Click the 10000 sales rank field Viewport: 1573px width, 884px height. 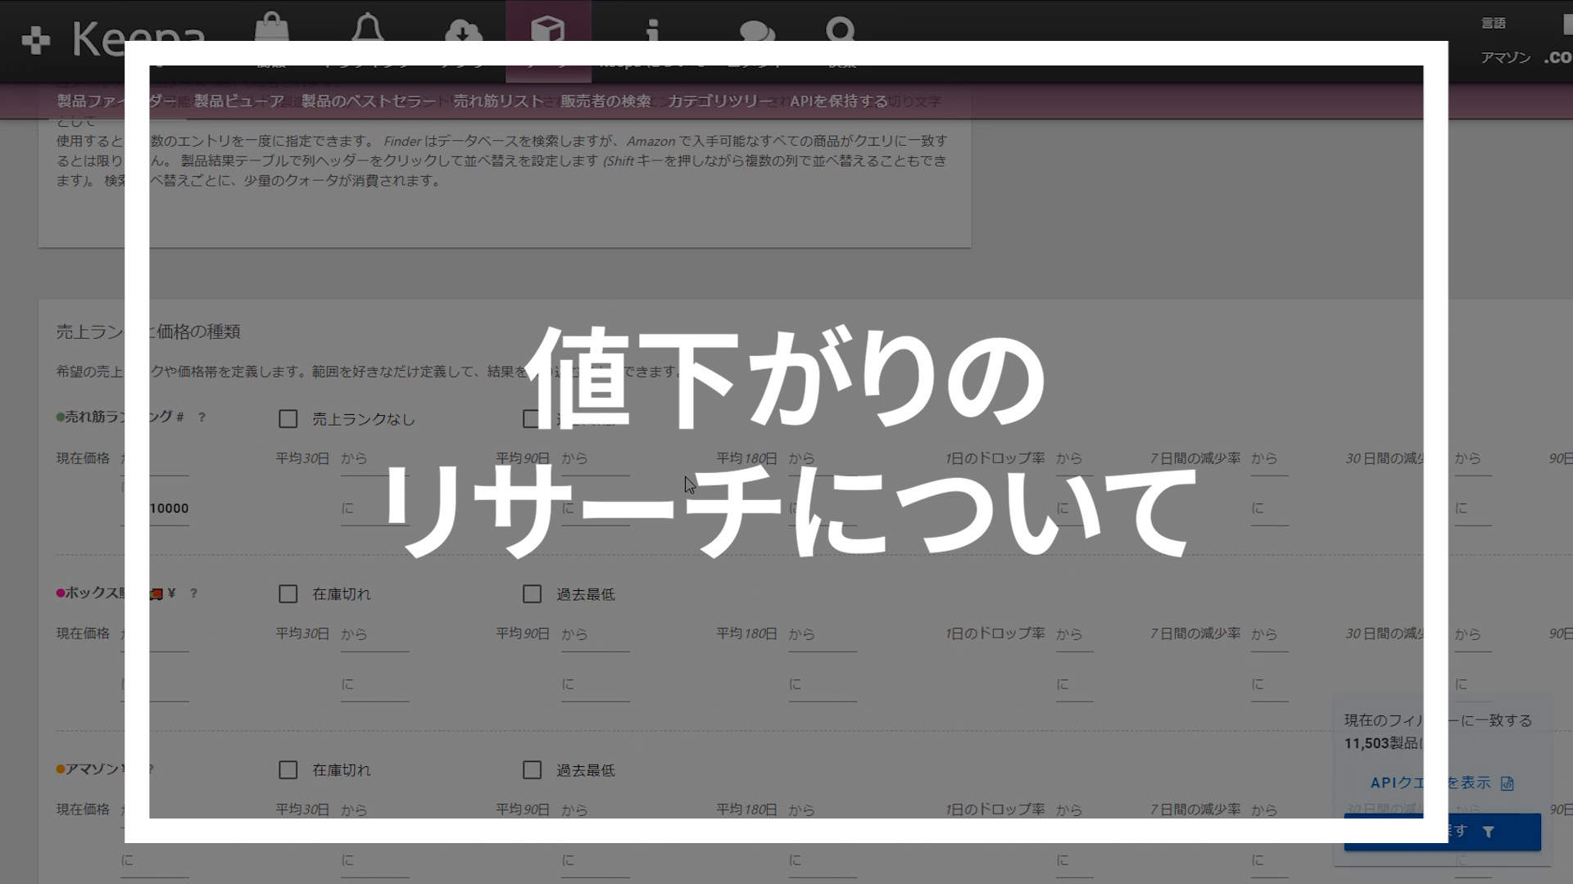(x=169, y=508)
